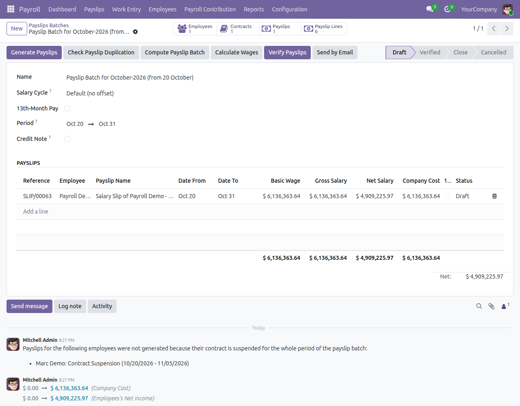This screenshot has width=520, height=406.
Task: Sort payslips by Net Salary column header
Action: 380,181
